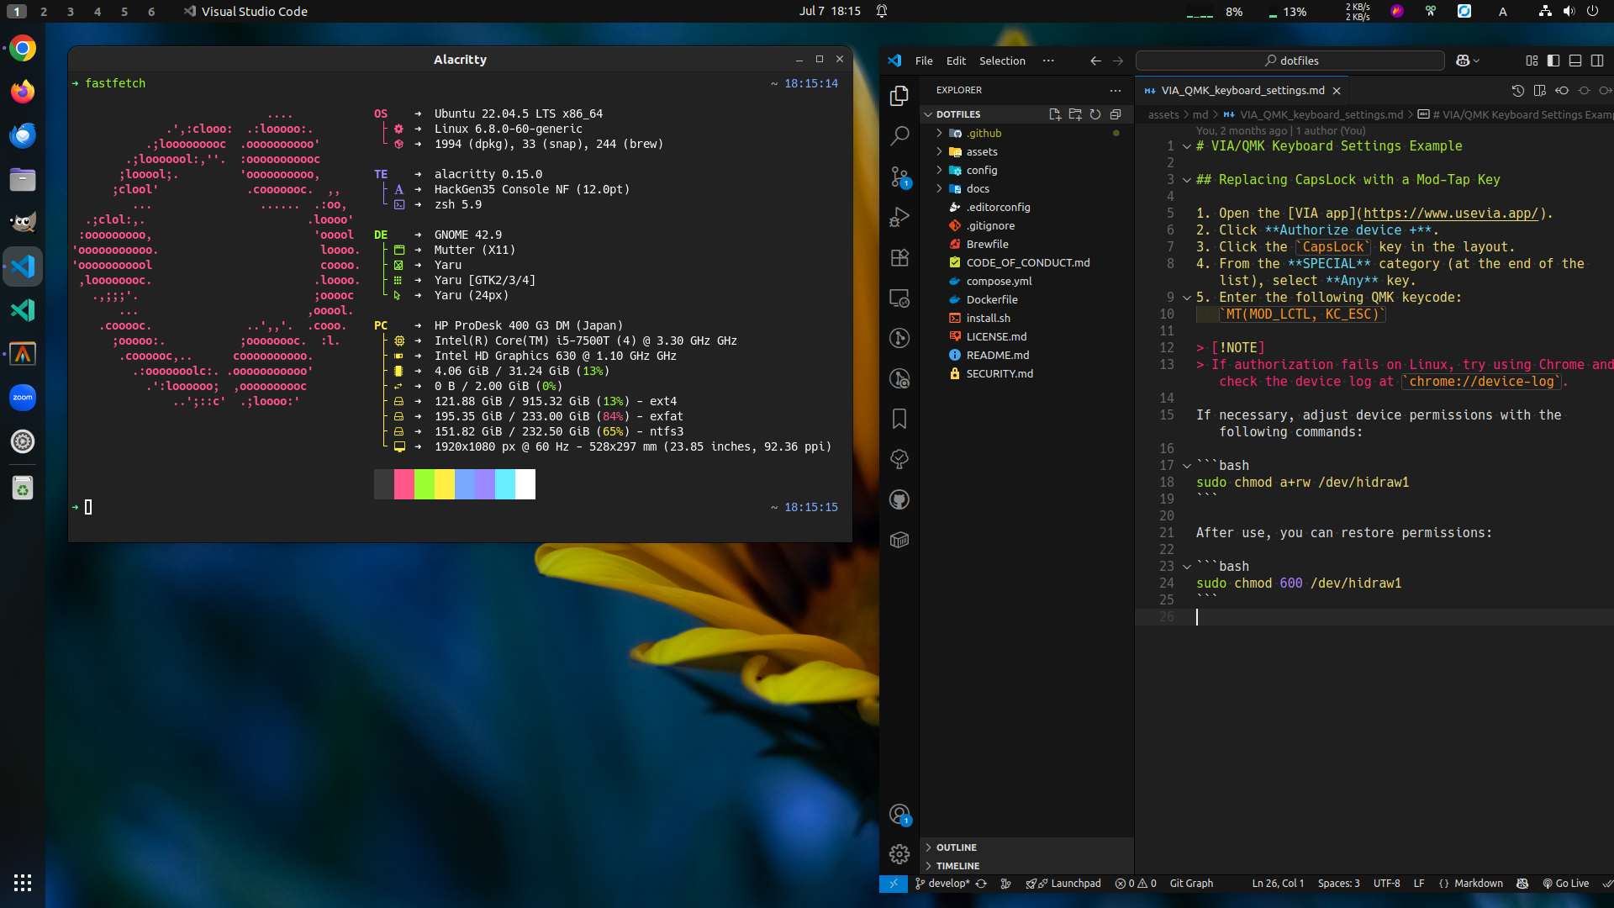Image resolution: width=1614 pixels, height=908 pixels.
Task: Click the errors and warnings counter
Action: (1136, 884)
